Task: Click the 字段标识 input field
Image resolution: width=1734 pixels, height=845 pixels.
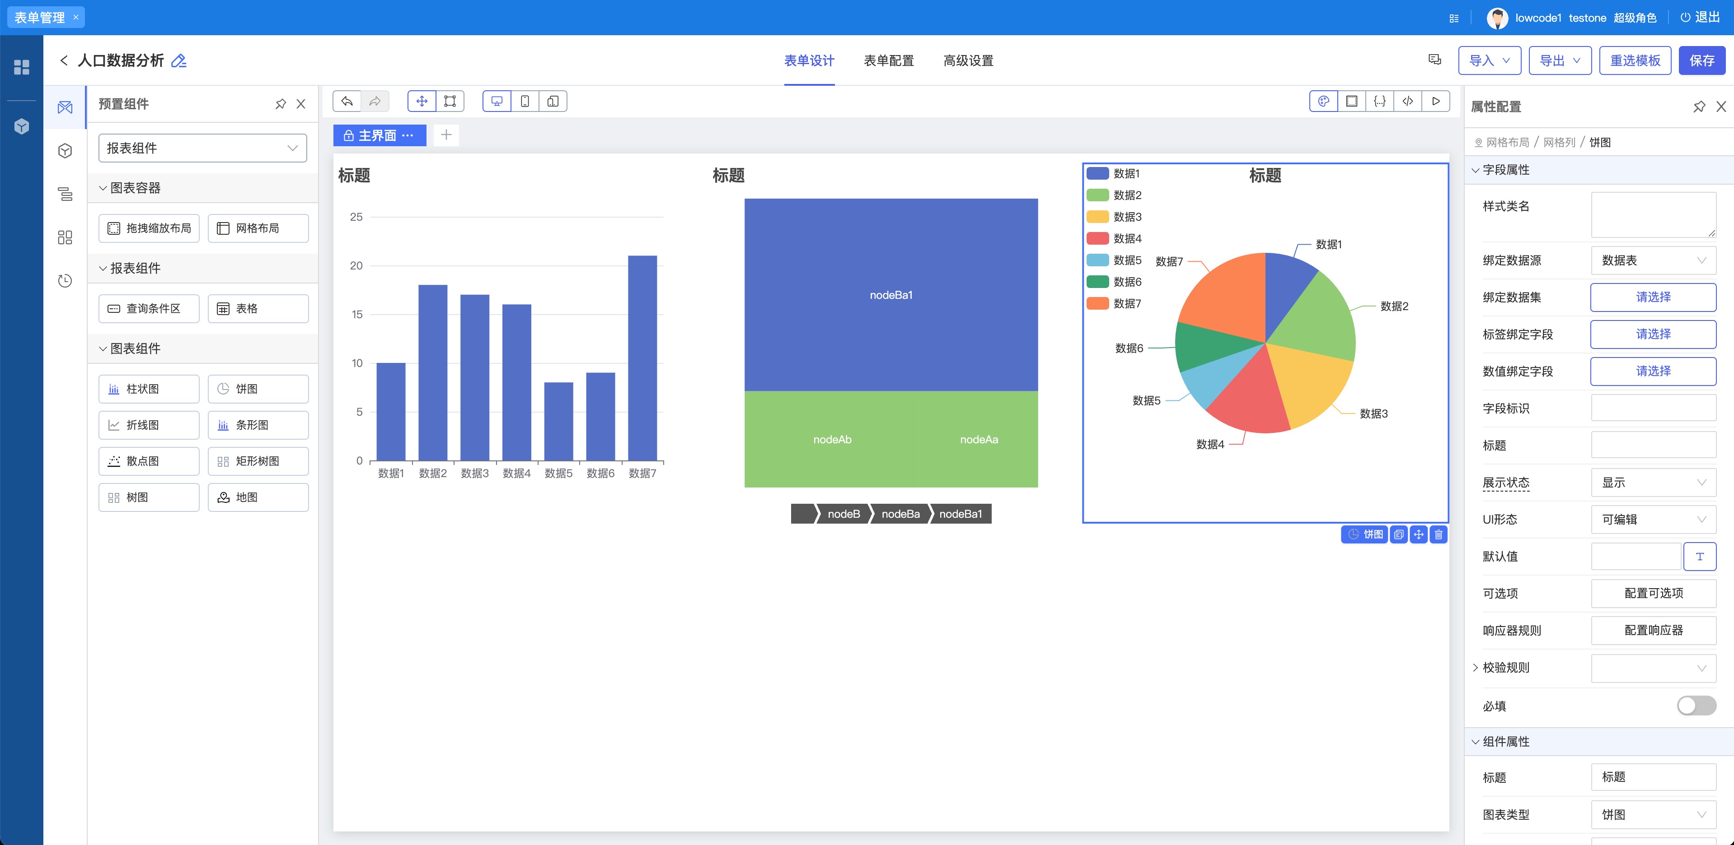Action: click(1653, 409)
